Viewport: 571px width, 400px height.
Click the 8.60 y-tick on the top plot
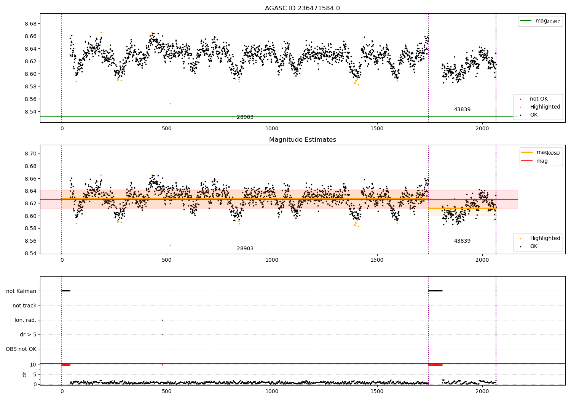tap(30, 74)
